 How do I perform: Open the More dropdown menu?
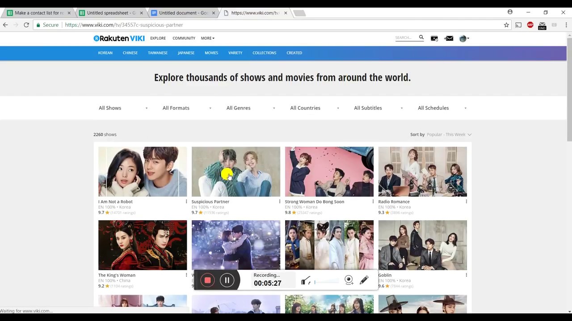tap(207, 38)
